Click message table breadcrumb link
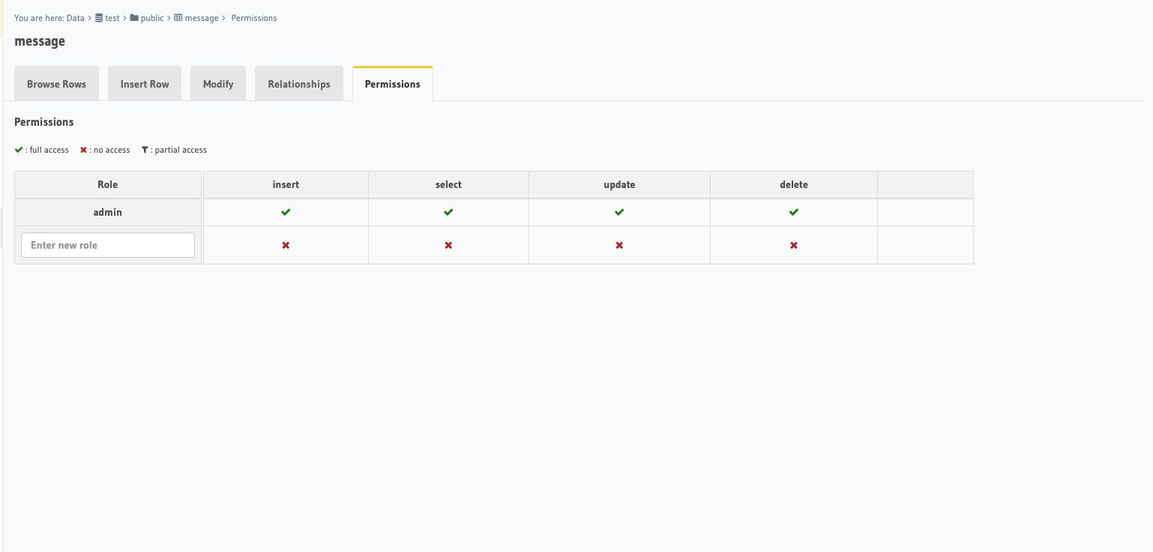Image resolution: width=1153 pixels, height=552 pixels. coord(201,18)
